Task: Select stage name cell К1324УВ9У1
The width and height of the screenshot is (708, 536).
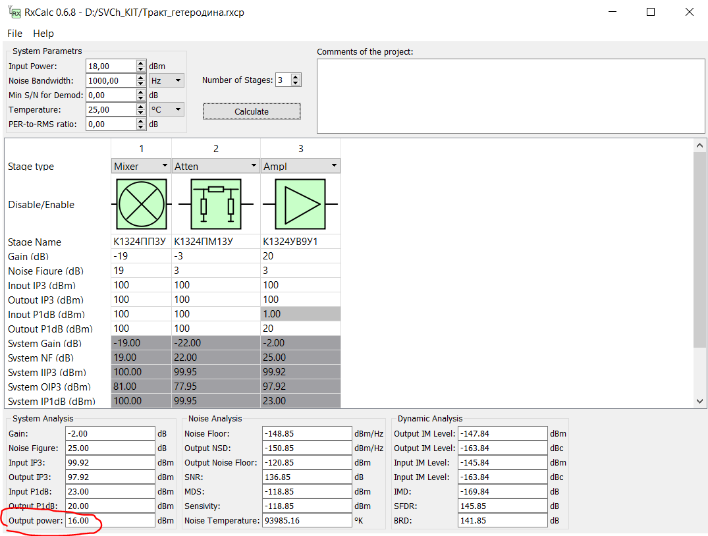Action: pyautogui.click(x=300, y=242)
